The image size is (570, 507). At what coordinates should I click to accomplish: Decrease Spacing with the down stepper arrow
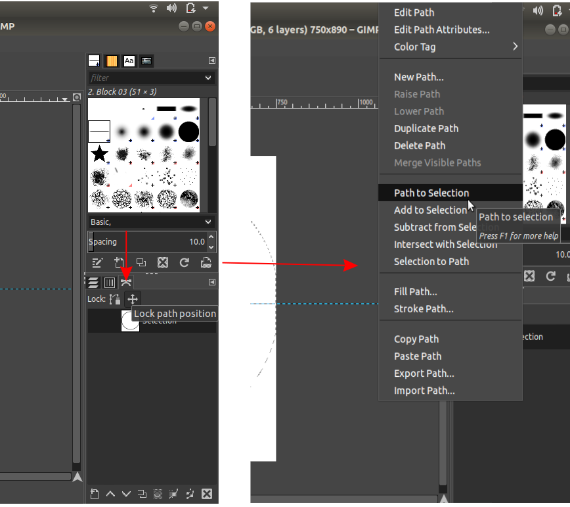tap(211, 247)
